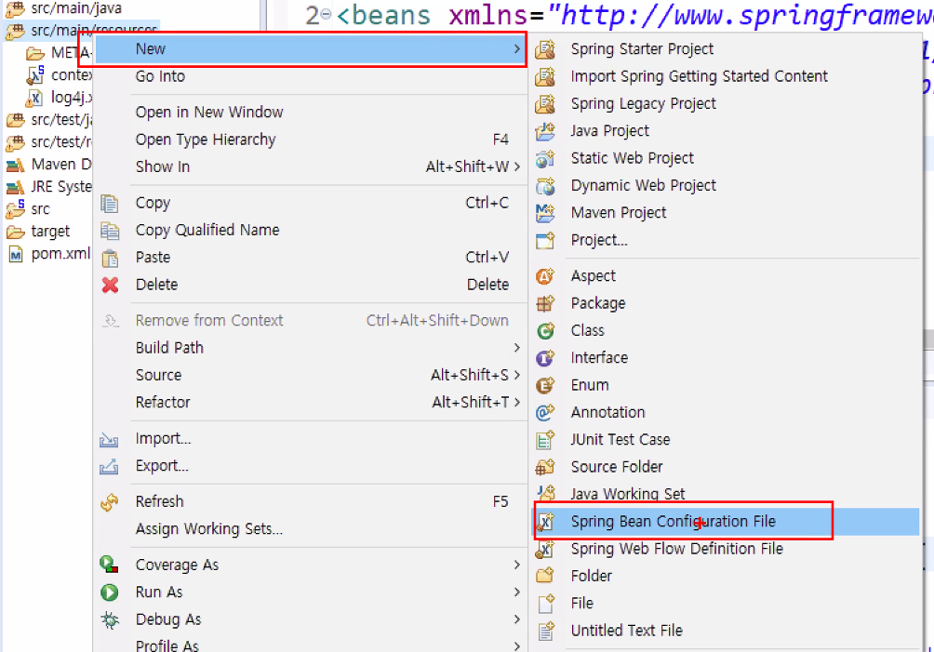Click the purple Interface icon
934x652 pixels.
click(x=545, y=358)
